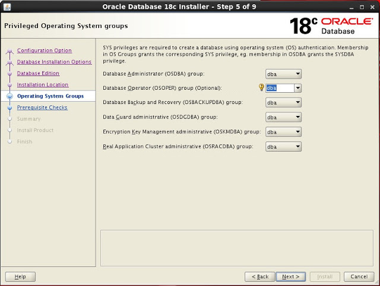Click the lightbulb hint icon beside OSOPER
The height and width of the screenshot is (286, 380).
pos(261,88)
